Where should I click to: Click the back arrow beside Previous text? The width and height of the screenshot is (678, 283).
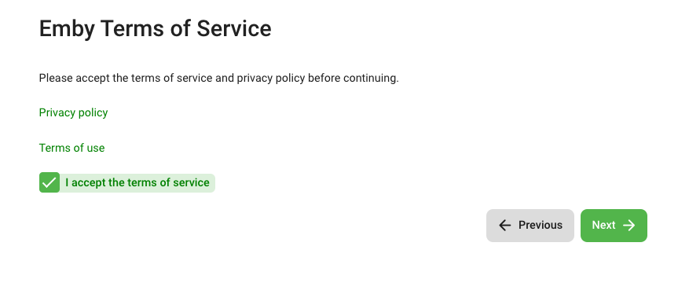tap(504, 225)
